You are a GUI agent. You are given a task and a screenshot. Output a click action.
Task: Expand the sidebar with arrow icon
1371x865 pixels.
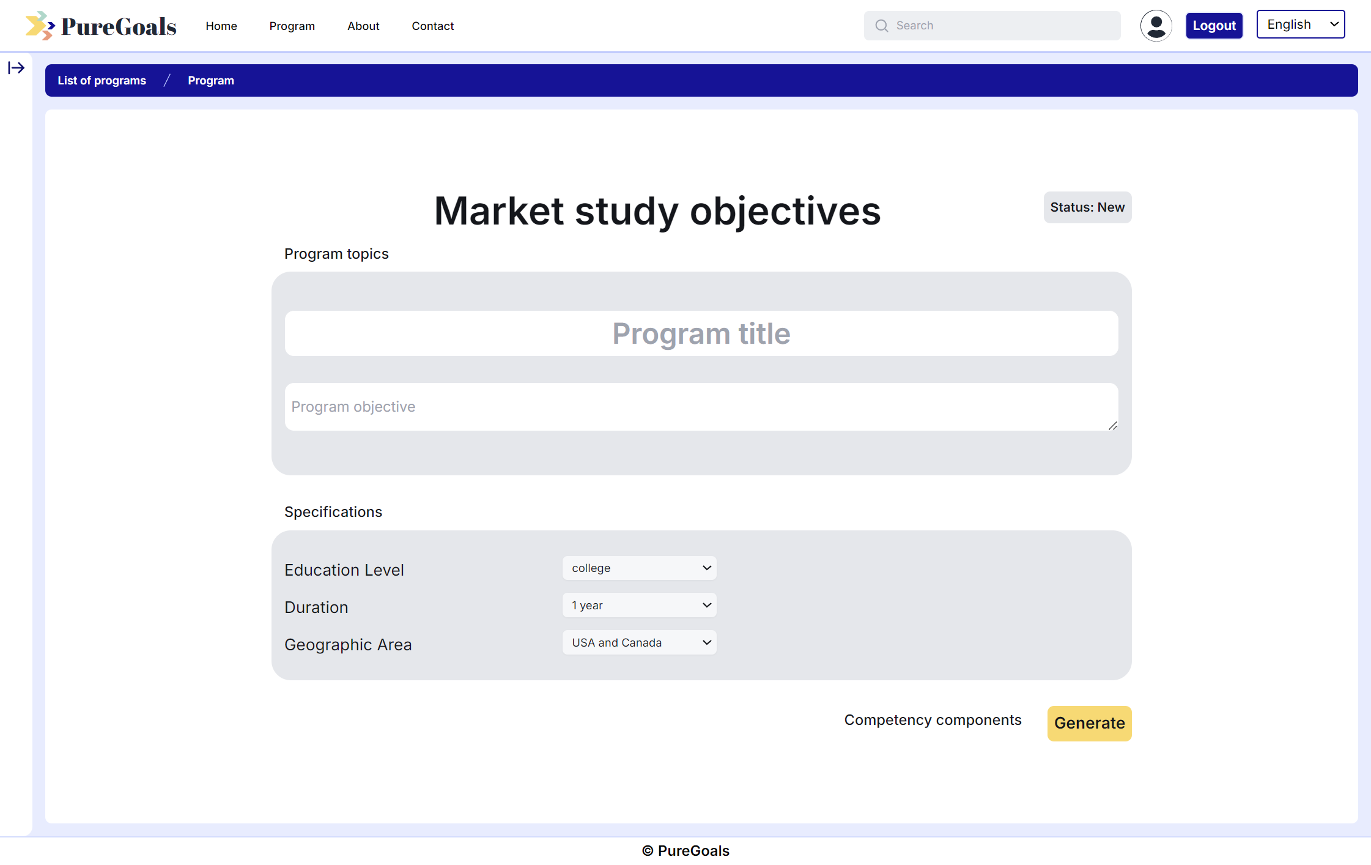click(17, 68)
